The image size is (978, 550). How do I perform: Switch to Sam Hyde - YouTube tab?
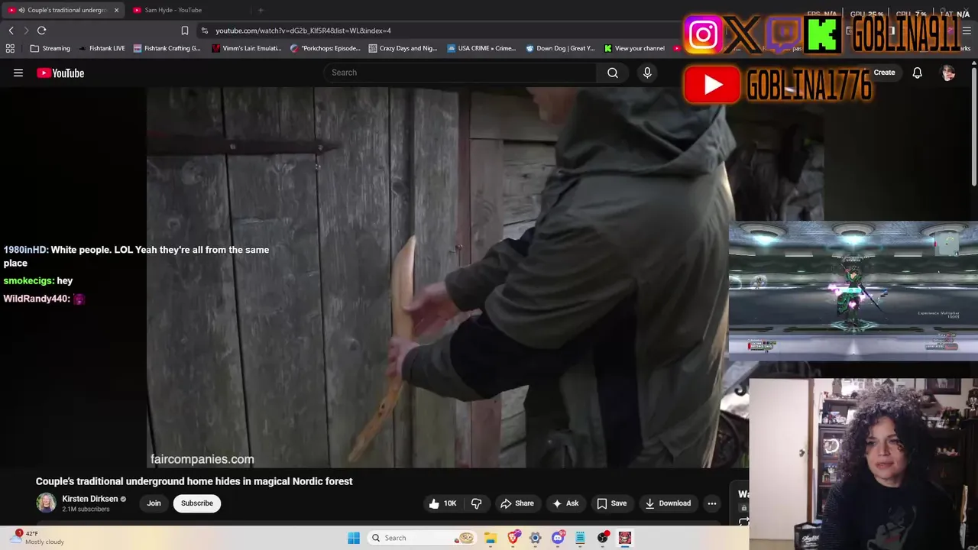coord(174,10)
